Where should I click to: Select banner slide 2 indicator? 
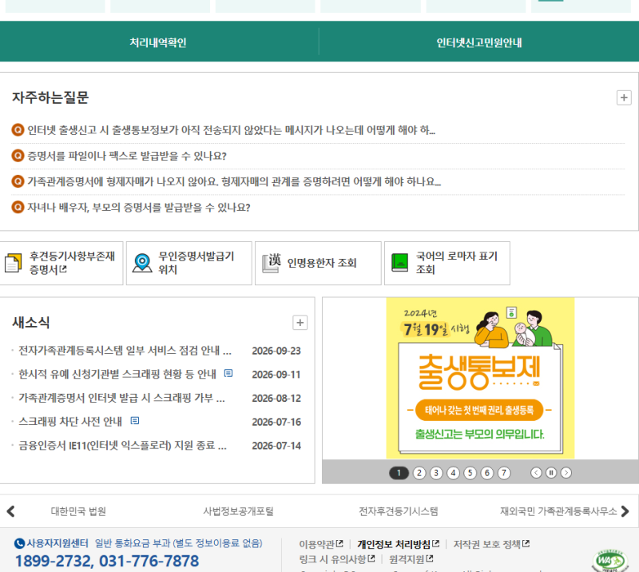[419, 473]
